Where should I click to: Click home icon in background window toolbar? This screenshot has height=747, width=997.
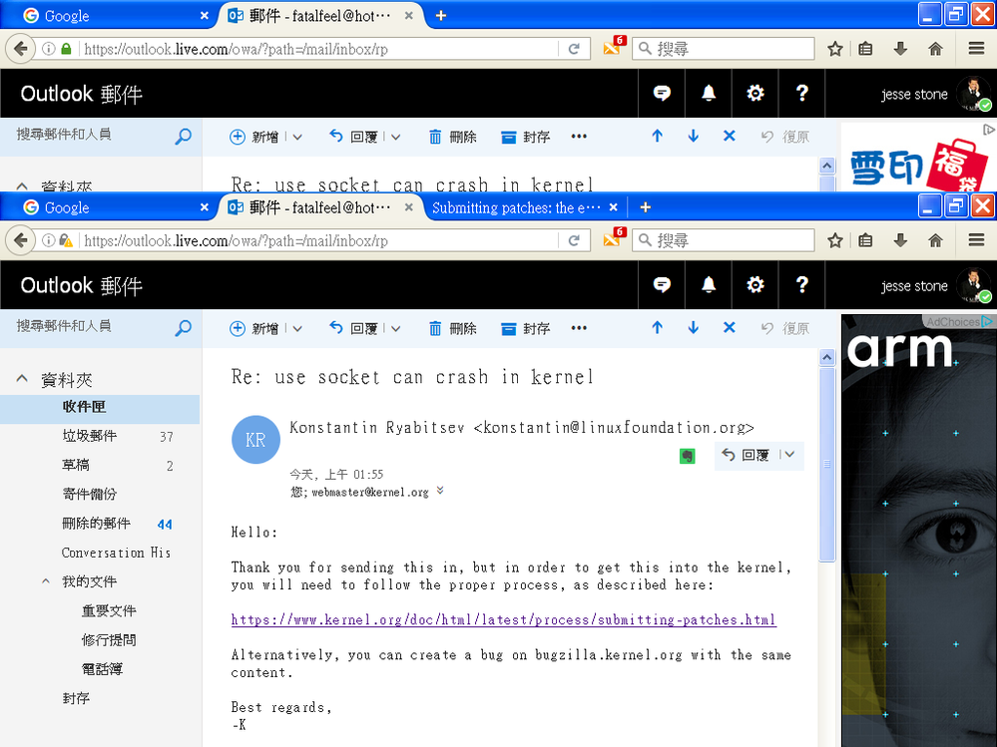935,48
